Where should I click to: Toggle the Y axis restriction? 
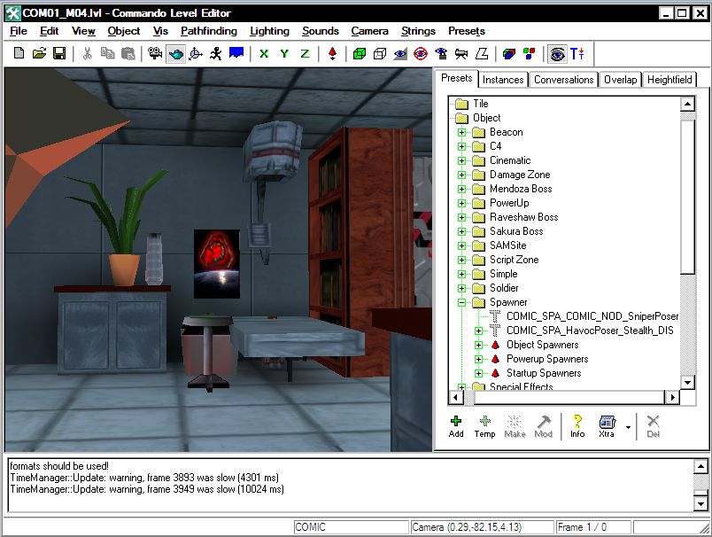click(284, 54)
